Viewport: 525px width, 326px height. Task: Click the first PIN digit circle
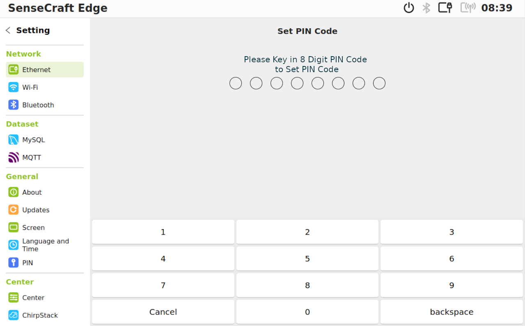[x=236, y=83]
